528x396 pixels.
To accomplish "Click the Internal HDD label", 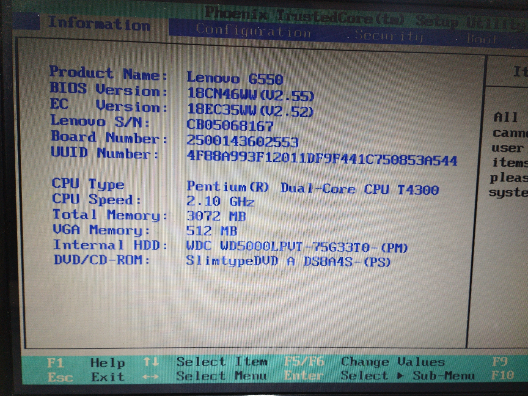I will 110,245.
